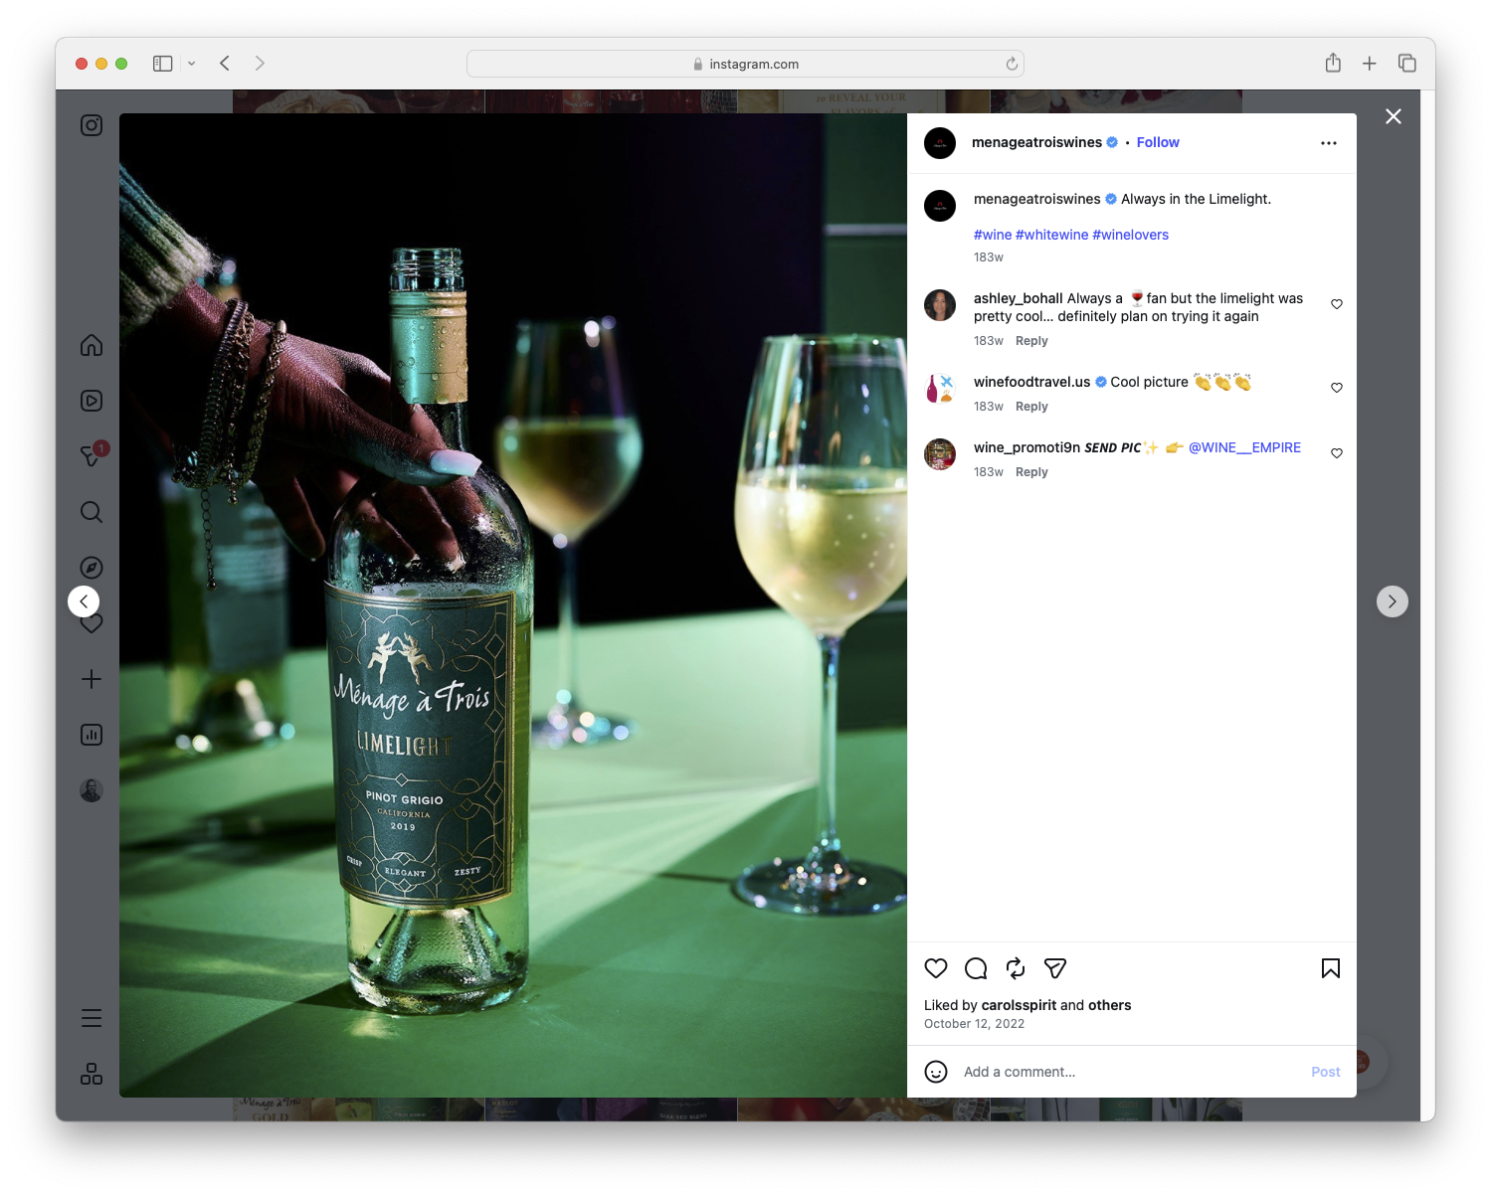Advance to the next post with the arrow
1491x1195 pixels.
click(x=1392, y=601)
